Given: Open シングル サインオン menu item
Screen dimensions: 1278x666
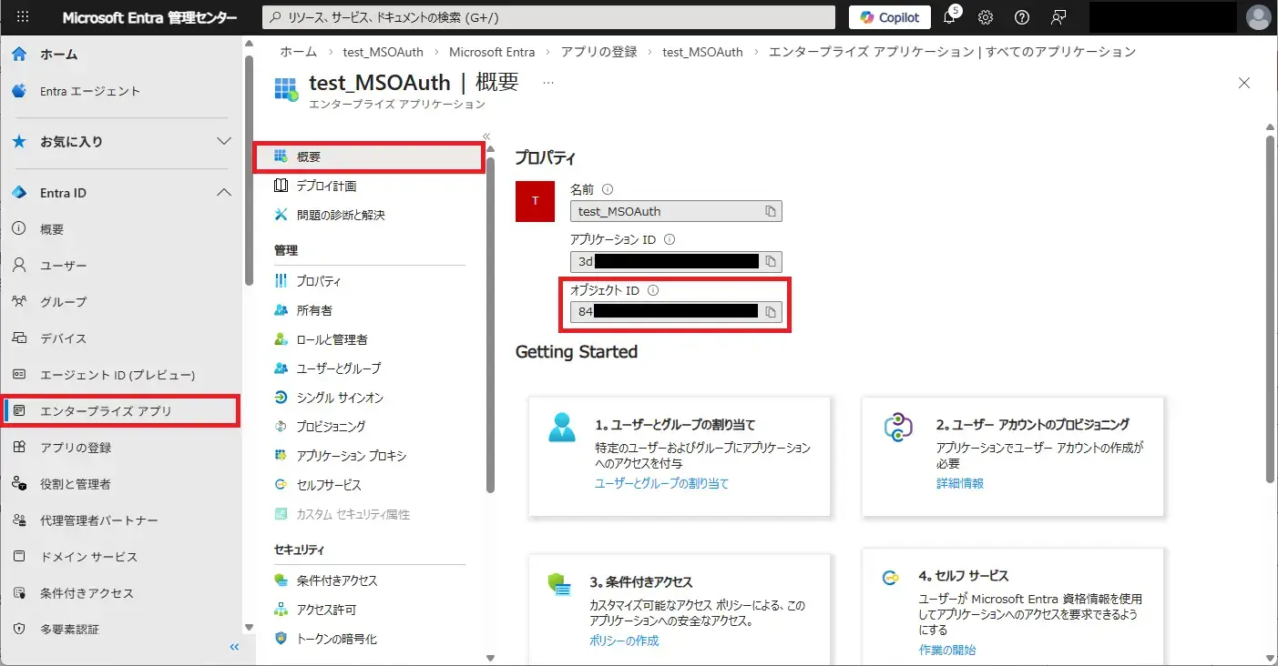Looking at the screenshot, I should pos(340,398).
